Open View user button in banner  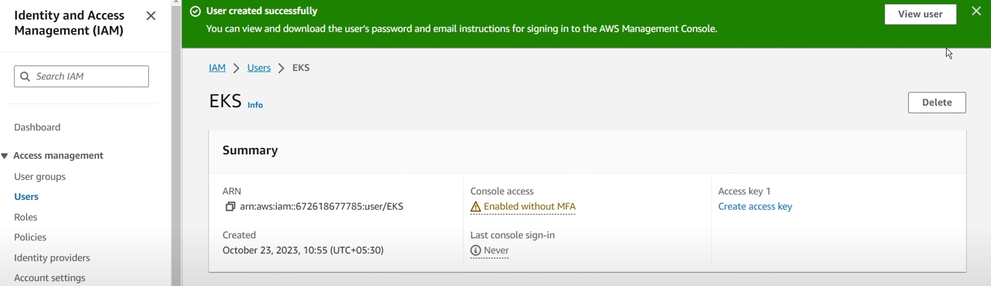click(920, 14)
